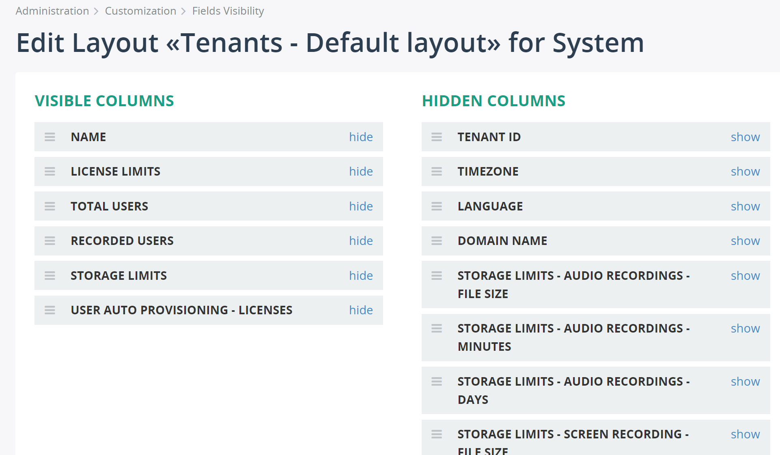Click the drag handle for TENANT ID
The height and width of the screenshot is (455, 780).
(x=437, y=137)
